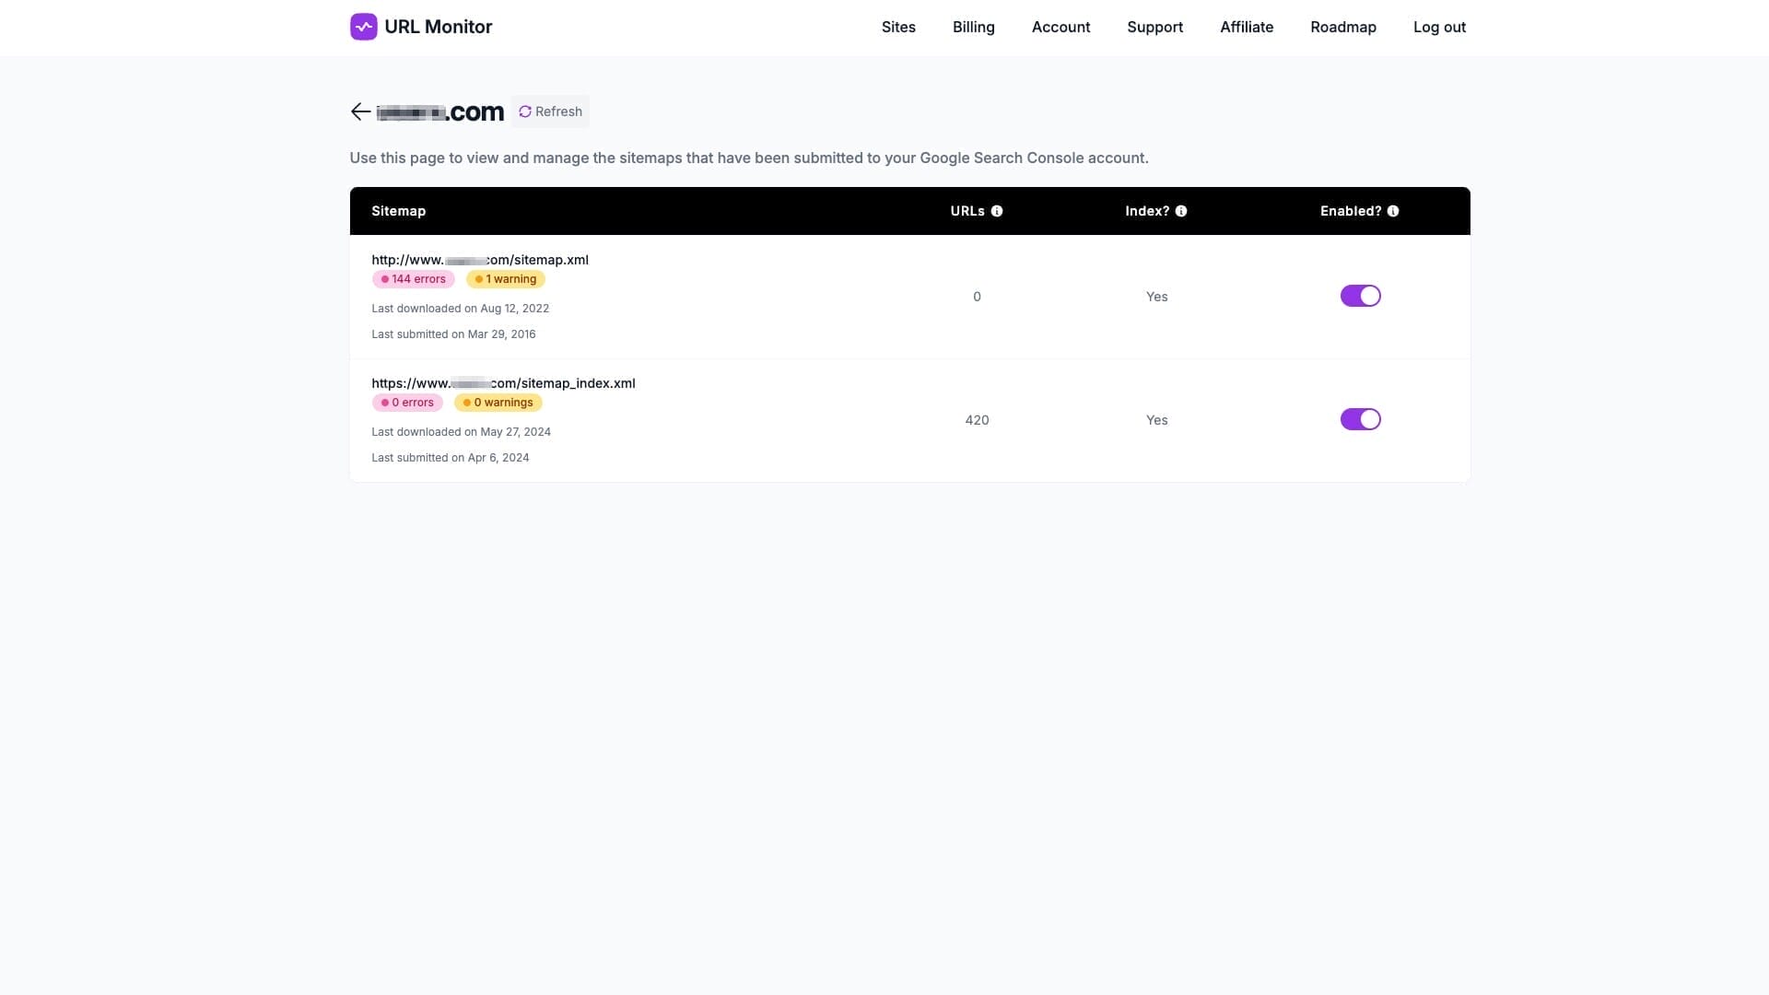Disable the sitemap.xml toggle

1360,296
